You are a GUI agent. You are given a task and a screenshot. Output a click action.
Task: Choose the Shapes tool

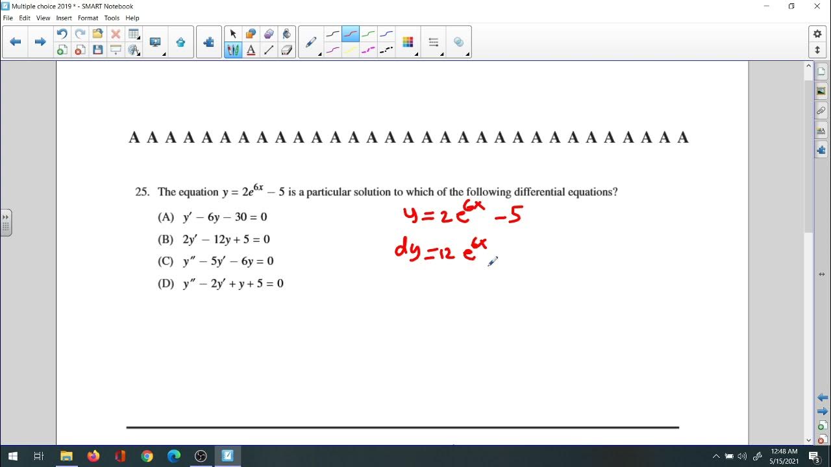click(x=251, y=34)
